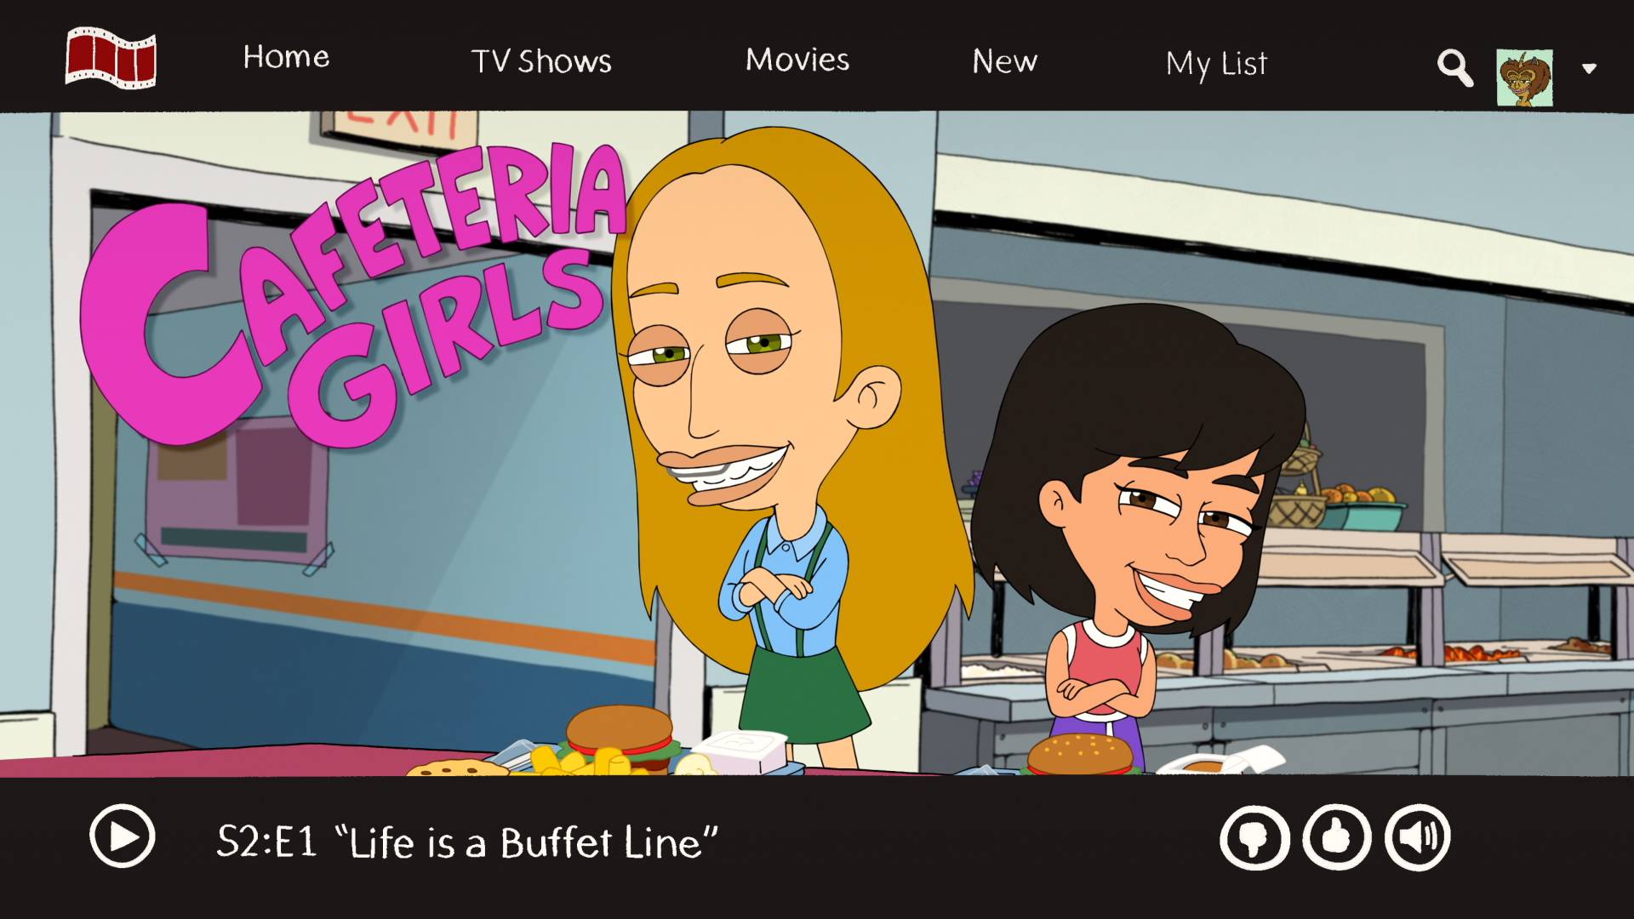1634x919 pixels.
Task: Browse the New releases tab
Action: pyautogui.click(x=1004, y=61)
